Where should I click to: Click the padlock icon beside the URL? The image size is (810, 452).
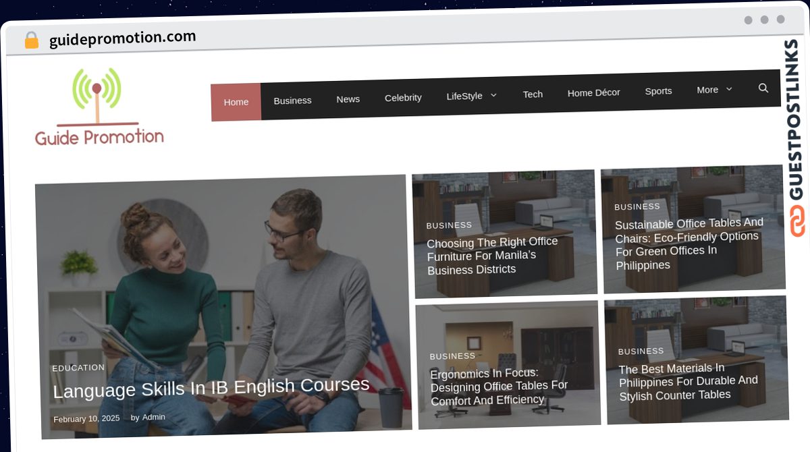coord(32,40)
